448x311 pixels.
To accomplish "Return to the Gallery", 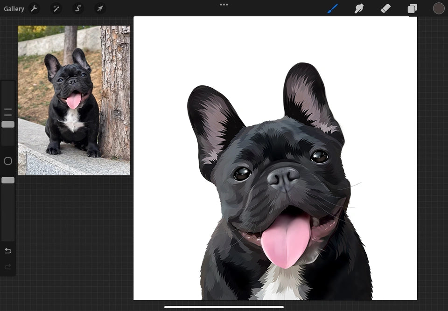I will (14, 9).
